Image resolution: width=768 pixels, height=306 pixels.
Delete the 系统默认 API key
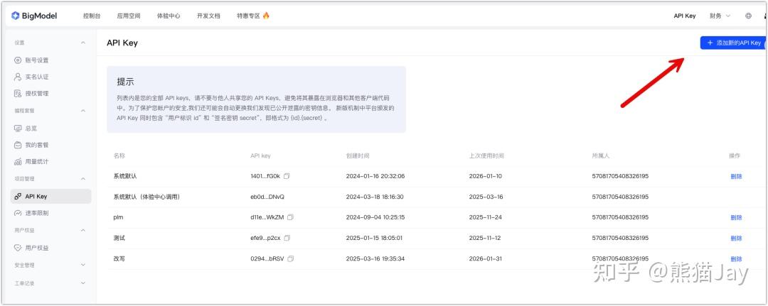(736, 177)
